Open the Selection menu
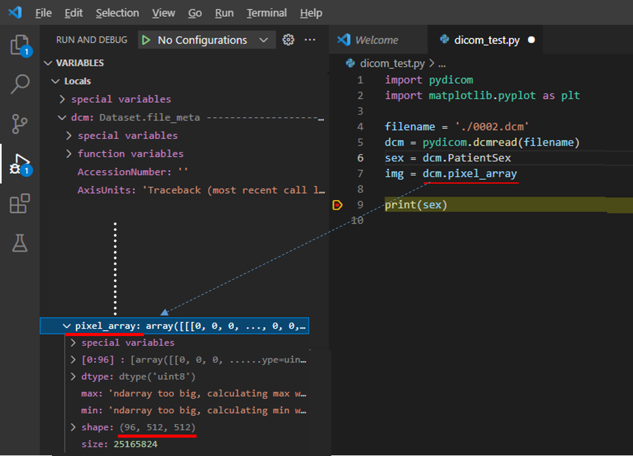Image resolution: width=633 pixels, height=456 pixels. click(117, 13)
